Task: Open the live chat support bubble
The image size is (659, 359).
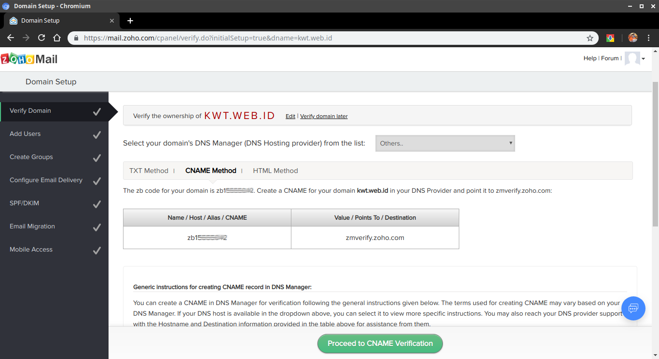Action: point(633,308)
